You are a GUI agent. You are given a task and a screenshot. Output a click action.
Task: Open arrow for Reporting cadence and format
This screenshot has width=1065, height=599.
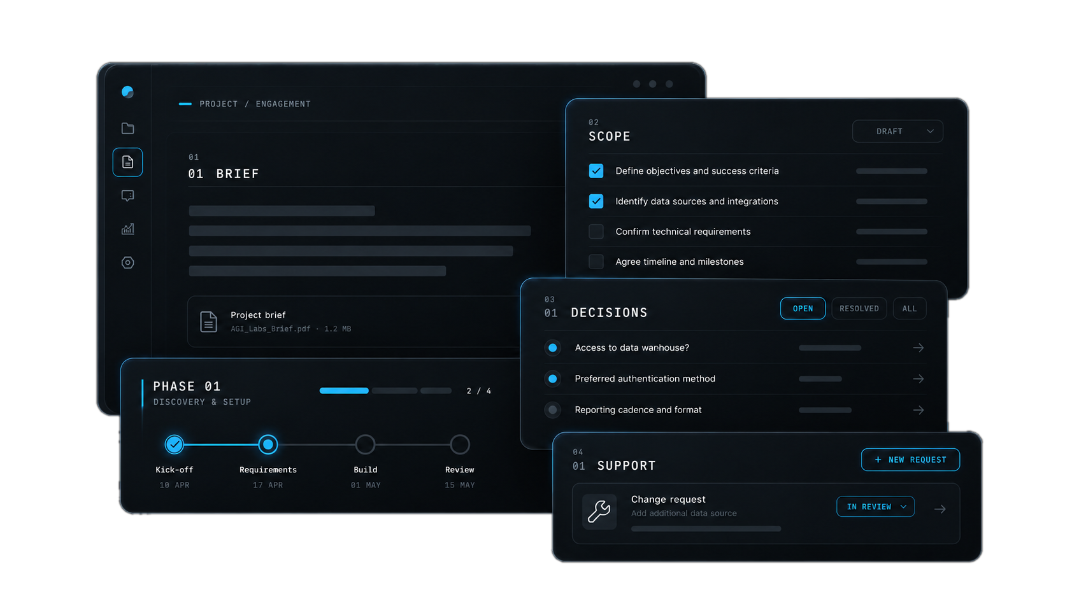click(x=918, y=410)
